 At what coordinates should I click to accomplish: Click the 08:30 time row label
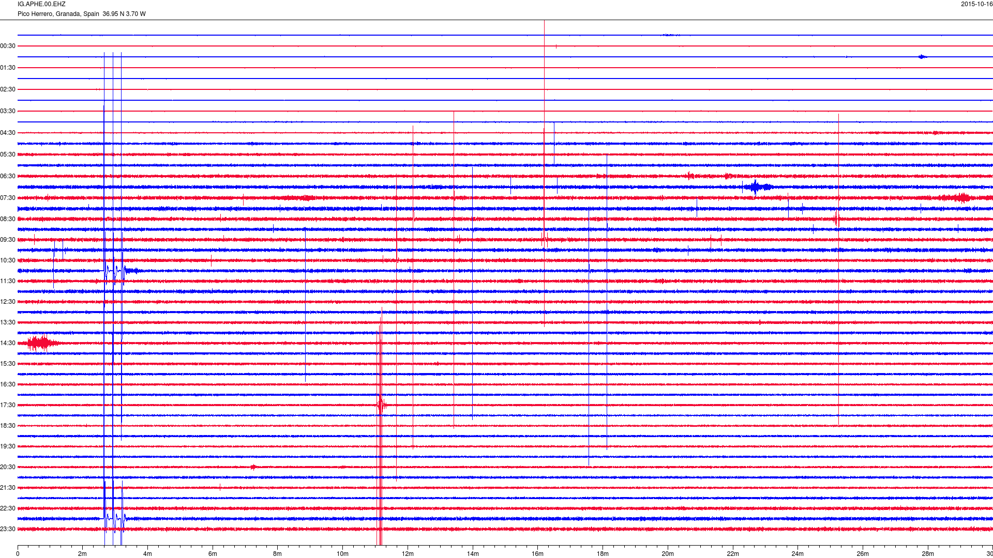tap(8, 219)
